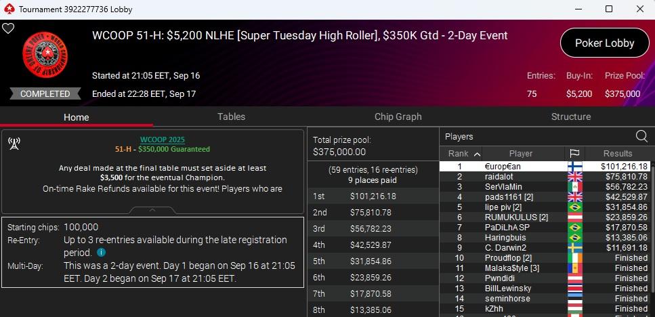
Task: Click the Player column header
Action: point(521,154)
